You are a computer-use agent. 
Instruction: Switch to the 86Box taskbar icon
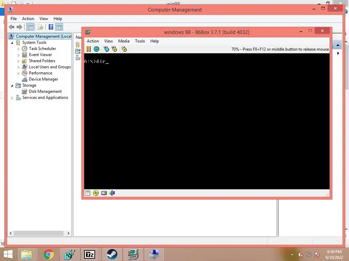pyautogui.click(x=133, y=254)
